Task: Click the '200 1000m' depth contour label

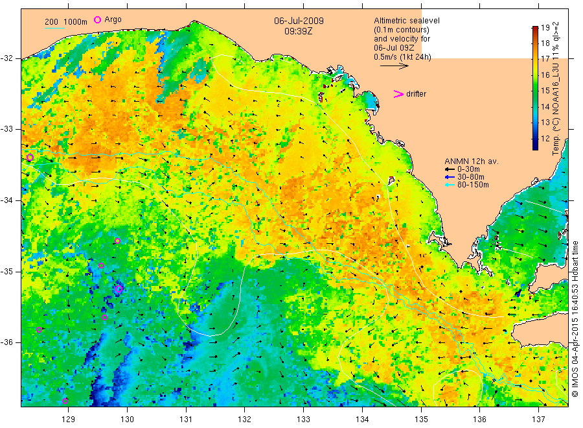Action: (66, 22)
